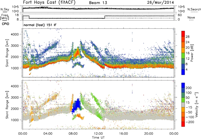Screen dimensions: 201x139
Task: Click the 'Nave' legend label
Action: (x=191, y=17)
